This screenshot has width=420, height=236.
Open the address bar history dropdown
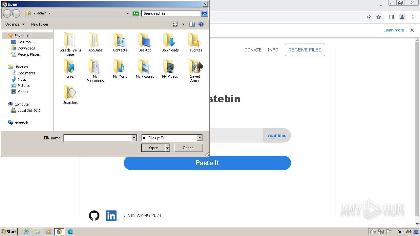[x=128, y=13]
